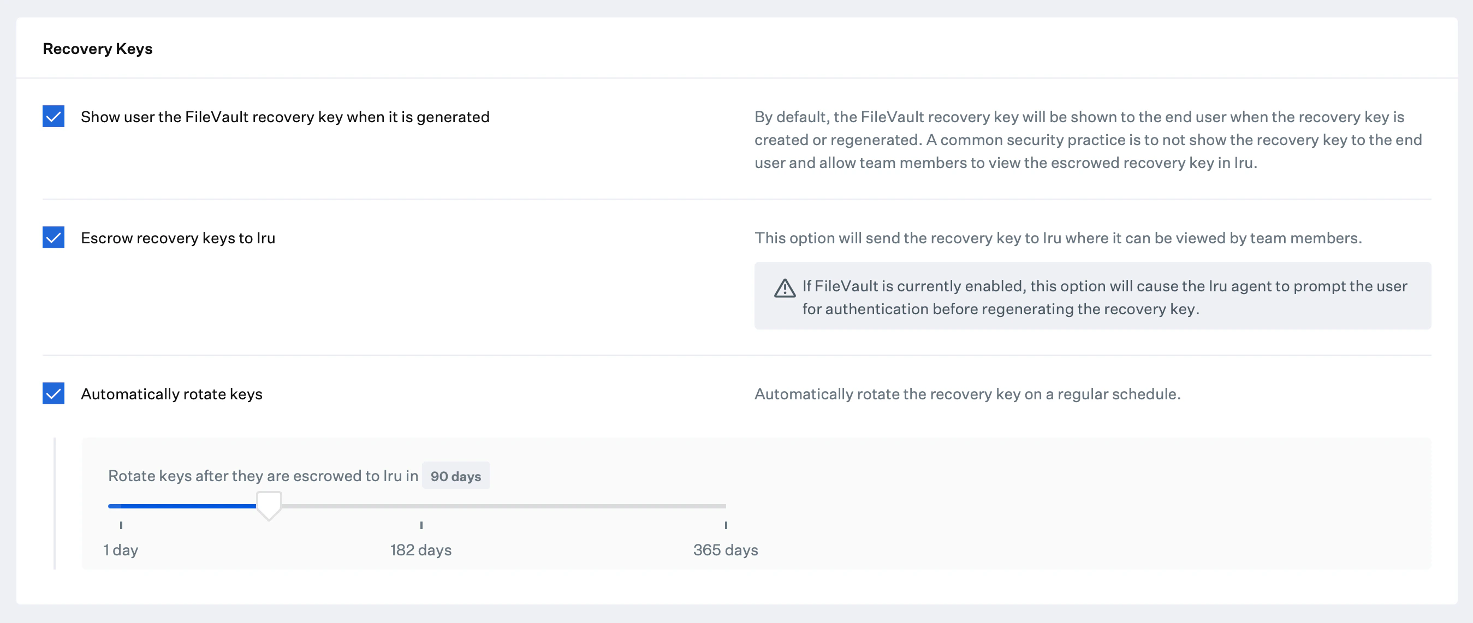Click the rotation schedule panel background

[x=1086, y=503]
